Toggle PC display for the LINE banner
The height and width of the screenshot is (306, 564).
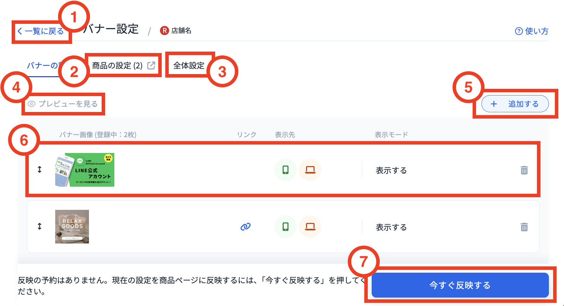[310, 170]
